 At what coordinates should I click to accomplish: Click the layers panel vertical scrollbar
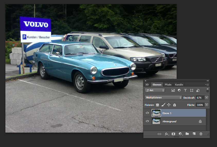(207, 120)
